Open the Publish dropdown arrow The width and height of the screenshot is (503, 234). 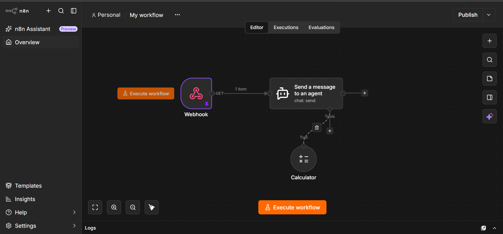[x=489, y=15]
